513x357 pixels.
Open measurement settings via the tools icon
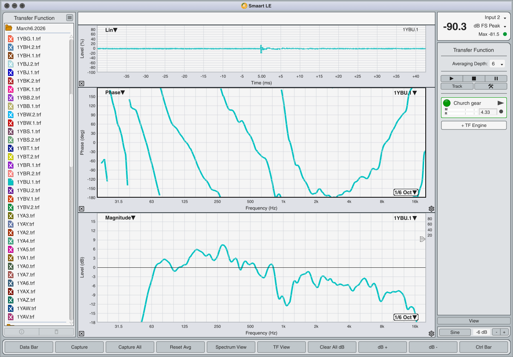click(x=490, y=86)
